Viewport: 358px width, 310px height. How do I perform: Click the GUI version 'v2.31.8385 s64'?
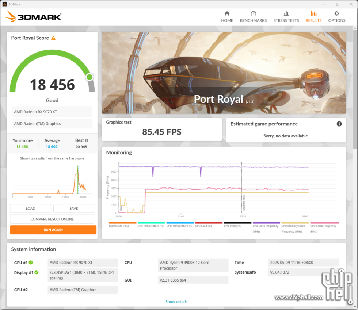coord(193,280)
